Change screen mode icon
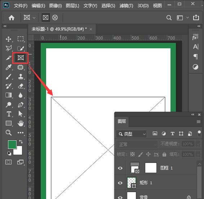Image resolution: width=204 pixels, height=199 pixels. click(x=20, y=162)
